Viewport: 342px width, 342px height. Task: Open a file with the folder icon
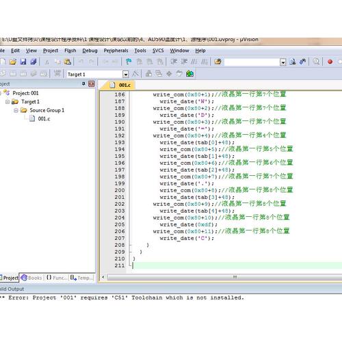pos(13,62)
